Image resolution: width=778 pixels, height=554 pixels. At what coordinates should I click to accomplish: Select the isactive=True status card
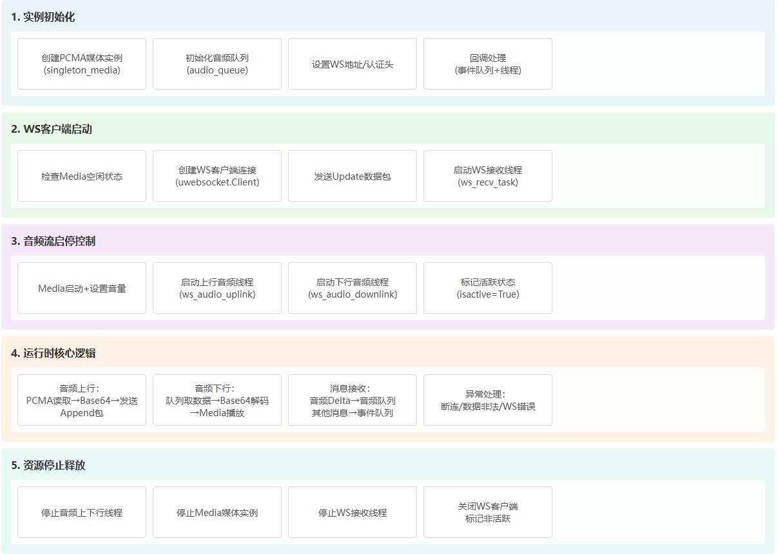pos(488,288)
